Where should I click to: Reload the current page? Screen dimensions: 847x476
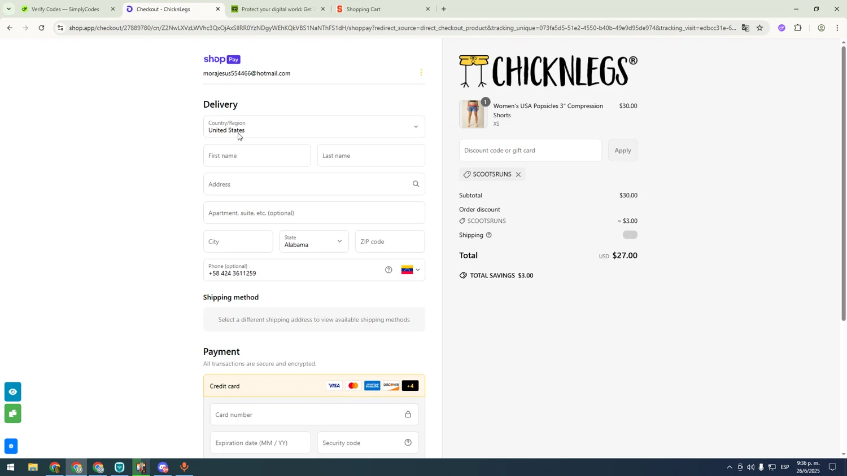click(x=42, y=28)
